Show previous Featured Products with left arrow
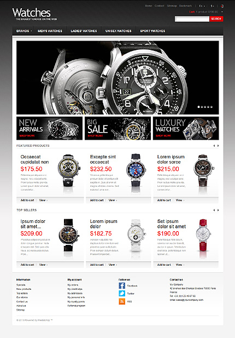 coord(214,146)
